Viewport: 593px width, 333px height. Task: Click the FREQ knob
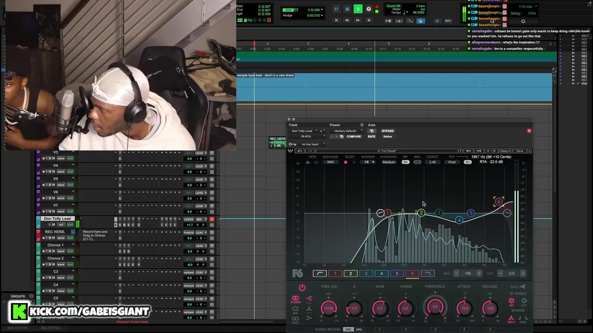click(328, 308)
